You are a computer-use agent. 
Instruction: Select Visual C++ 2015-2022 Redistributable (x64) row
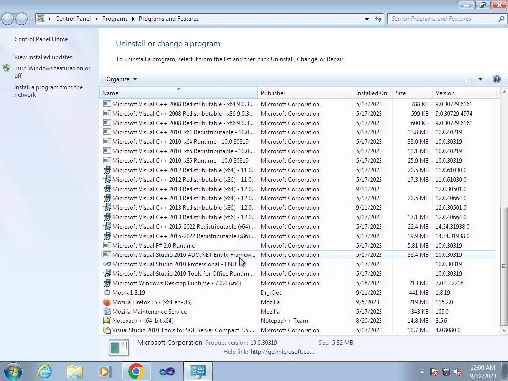coord(298,227)
